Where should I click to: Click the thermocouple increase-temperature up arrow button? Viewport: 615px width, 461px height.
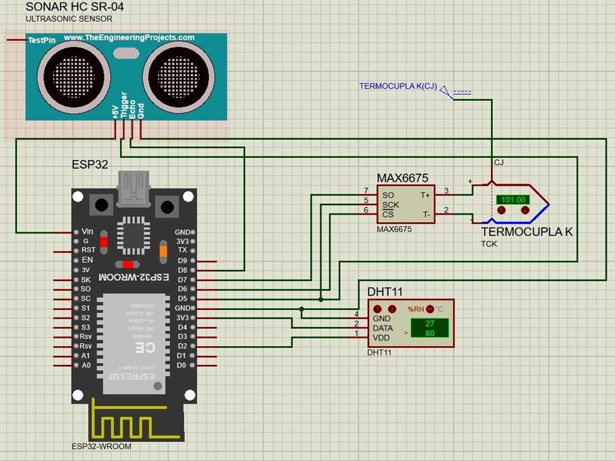click(x=501, y=211)
